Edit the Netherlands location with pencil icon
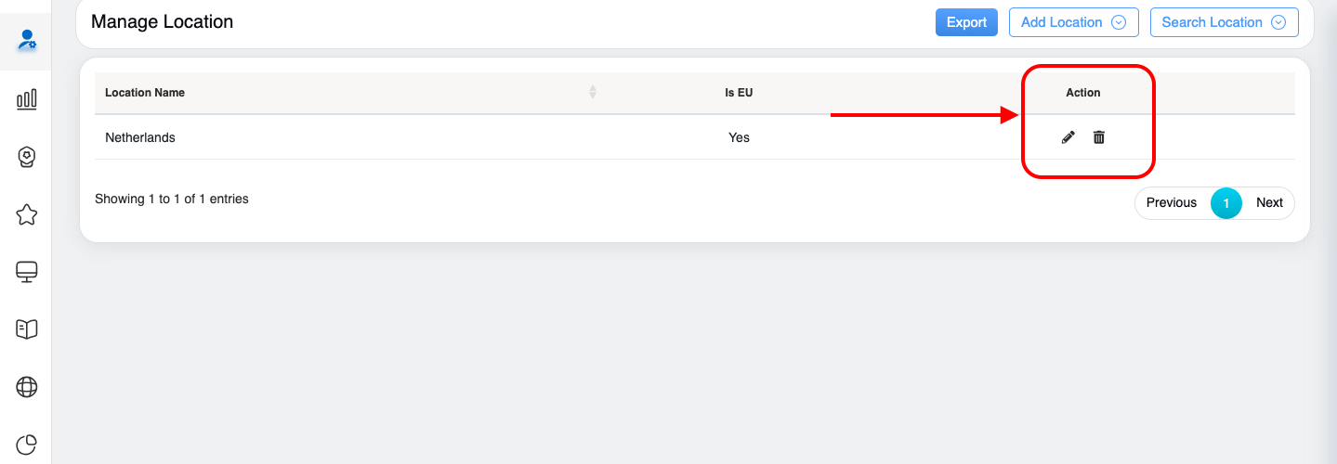Viewport: 1337px width, 464px height. [x=1068, y=137]
